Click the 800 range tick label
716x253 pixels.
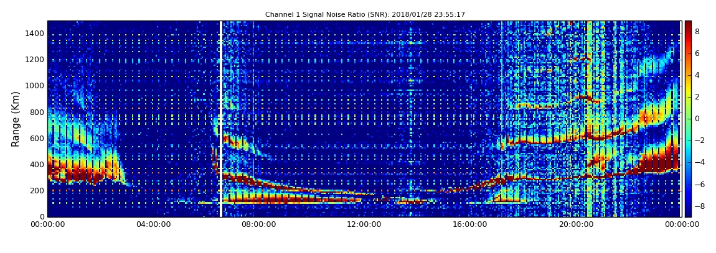coord(37,112)
